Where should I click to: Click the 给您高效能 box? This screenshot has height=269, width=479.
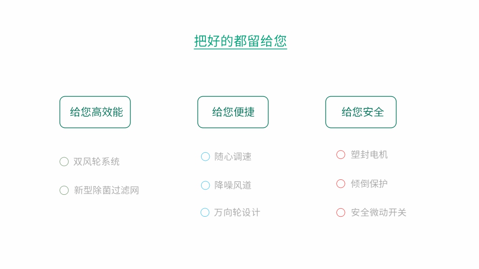coord(95,112)
